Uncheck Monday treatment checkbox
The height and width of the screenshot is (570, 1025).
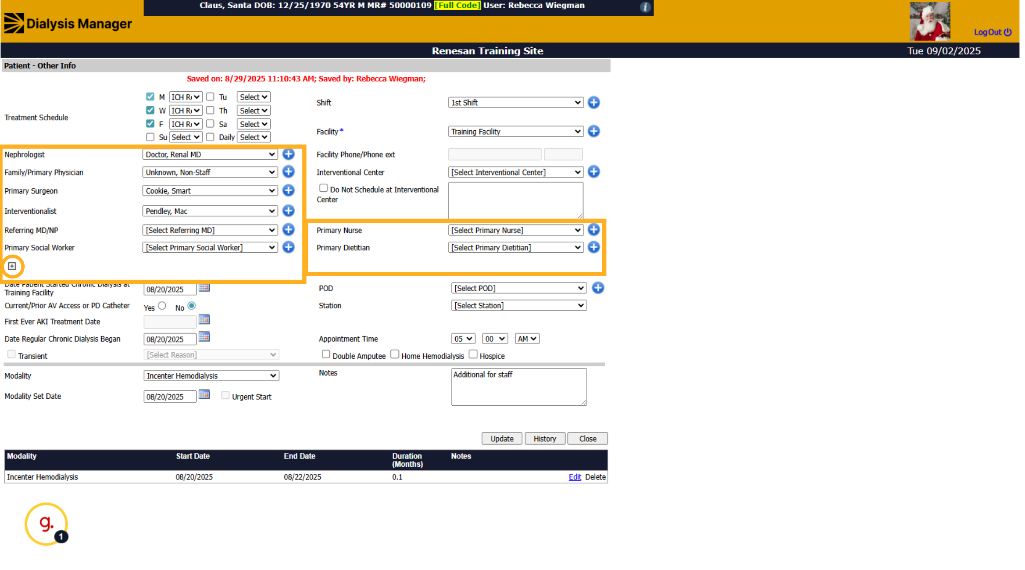coord(150,96)
